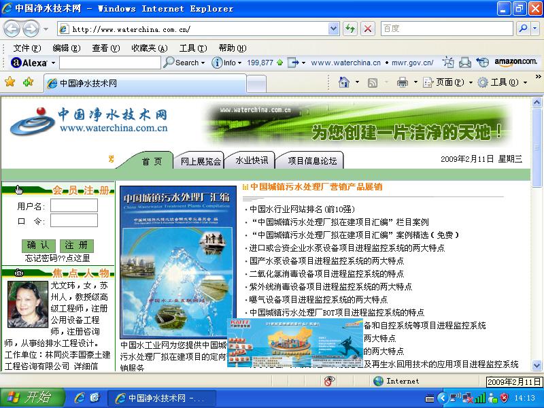The height and width of the screenshot is (408, 544).
Task: Click the red shield tray icon
Action: [505, 398]
